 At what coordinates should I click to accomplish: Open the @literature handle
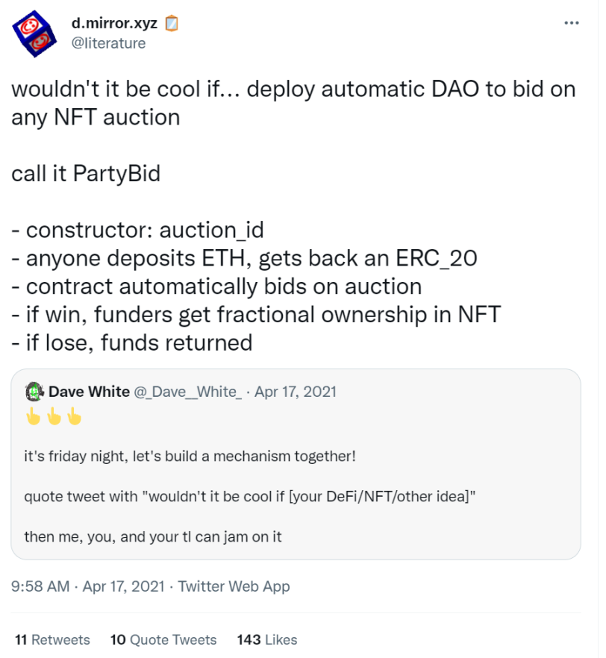(108, 43)
